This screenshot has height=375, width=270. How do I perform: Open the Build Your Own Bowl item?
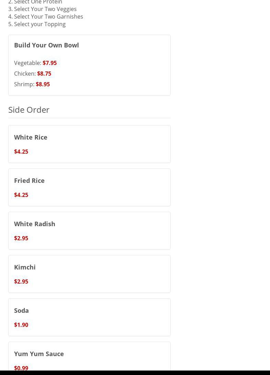click(x=46, y=45)
